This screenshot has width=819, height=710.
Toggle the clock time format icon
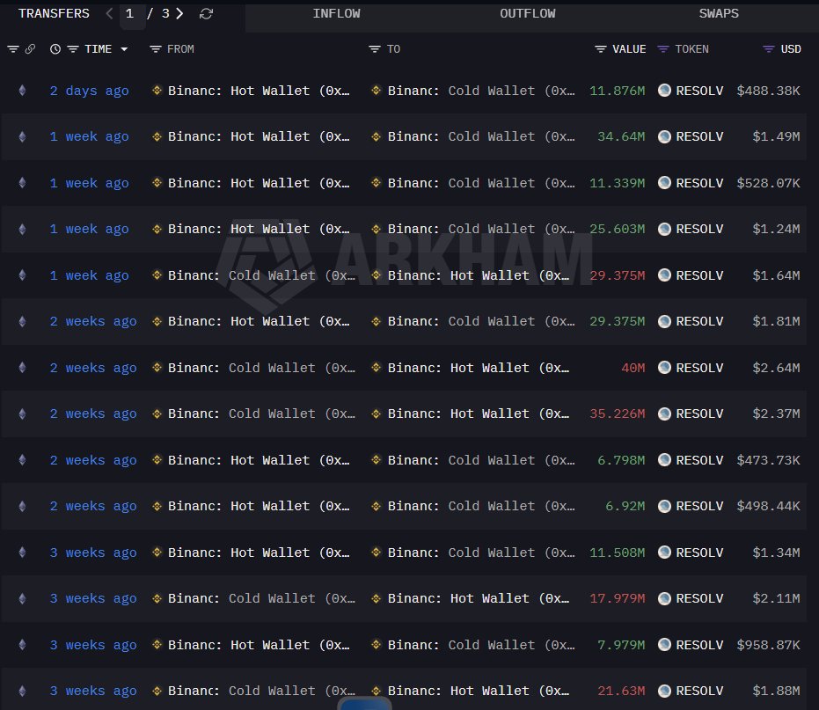pos(55,49)
